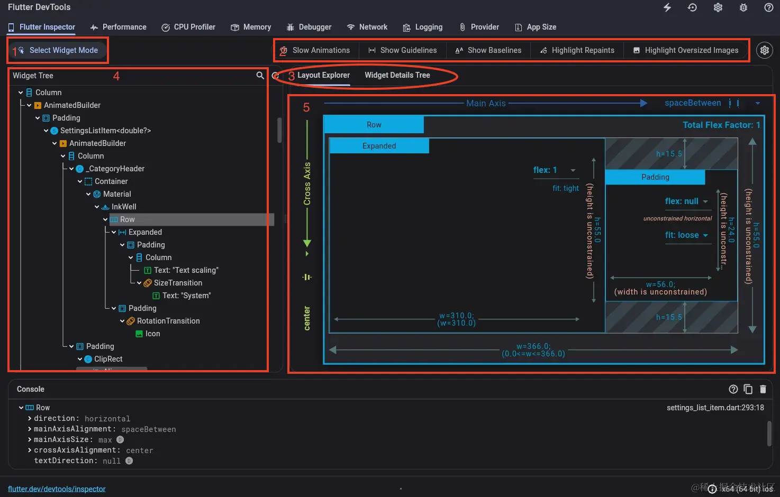Select Text "System" widget node
Viewport: 780px width, 497px height.
pos(182,296)
